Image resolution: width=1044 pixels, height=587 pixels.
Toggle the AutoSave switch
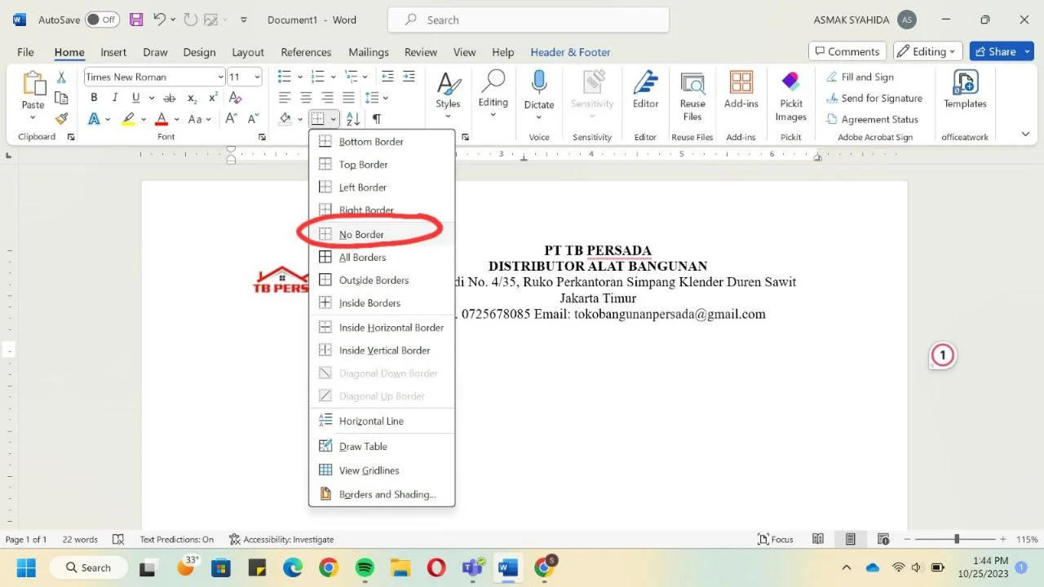coord(102,20)
